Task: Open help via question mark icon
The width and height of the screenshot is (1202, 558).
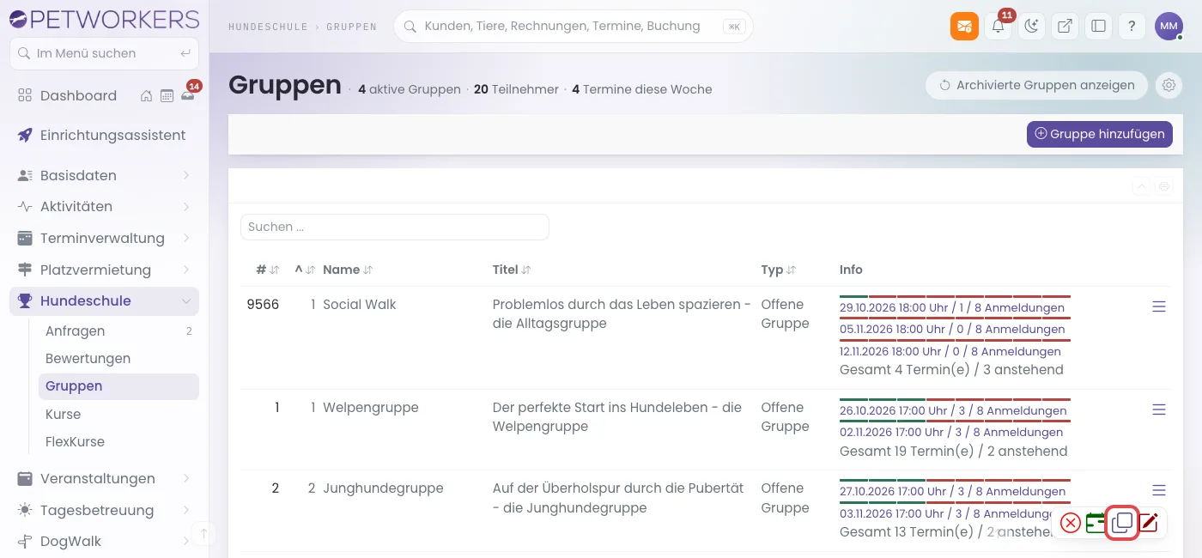Action: coord(1132,26)
